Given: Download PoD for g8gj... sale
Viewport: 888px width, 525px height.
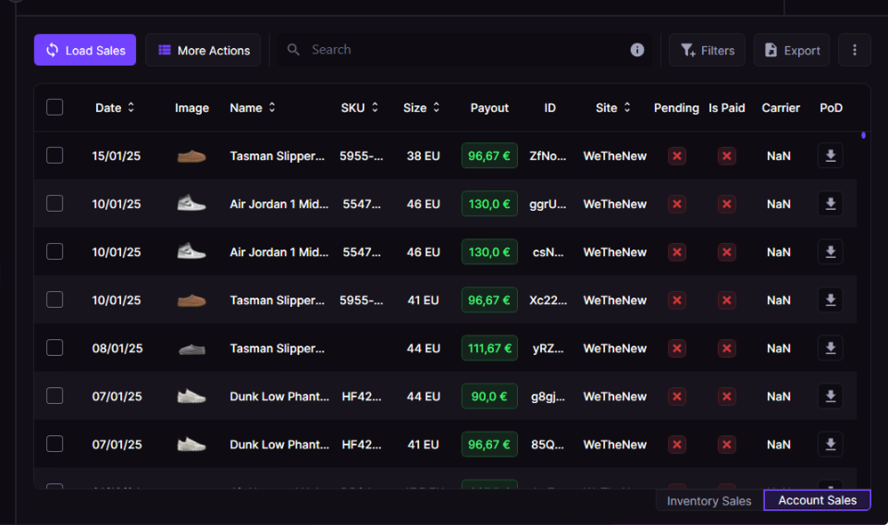Looking at the screenshot, I should (x=831, y=396).
